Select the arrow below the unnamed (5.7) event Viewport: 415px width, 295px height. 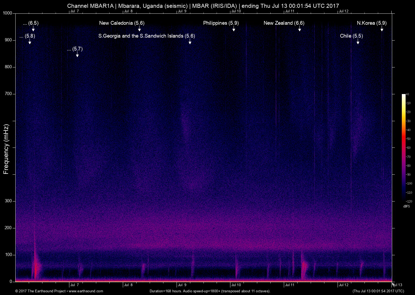(77, 55)
